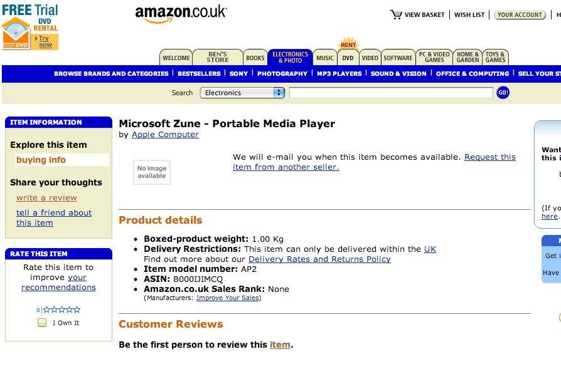Viewport: 561px width, 374px height.
Task: Expand the search category selector arrows
Action: [277, 92]
